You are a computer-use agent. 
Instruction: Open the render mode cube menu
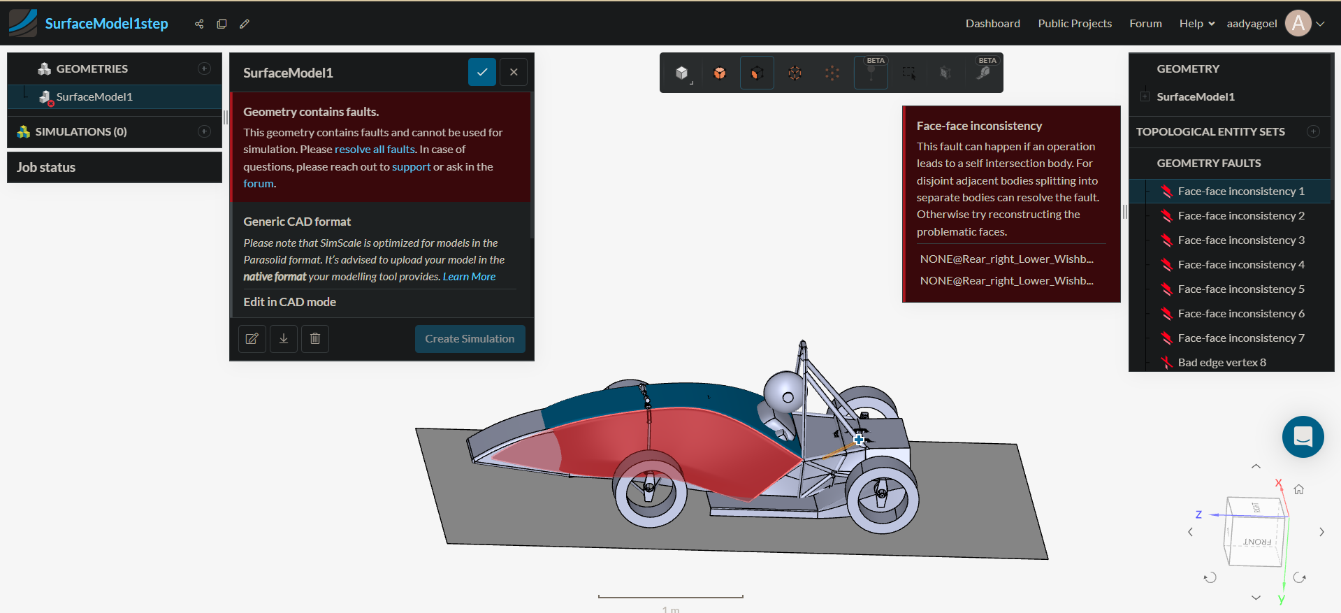pos(682,73)
